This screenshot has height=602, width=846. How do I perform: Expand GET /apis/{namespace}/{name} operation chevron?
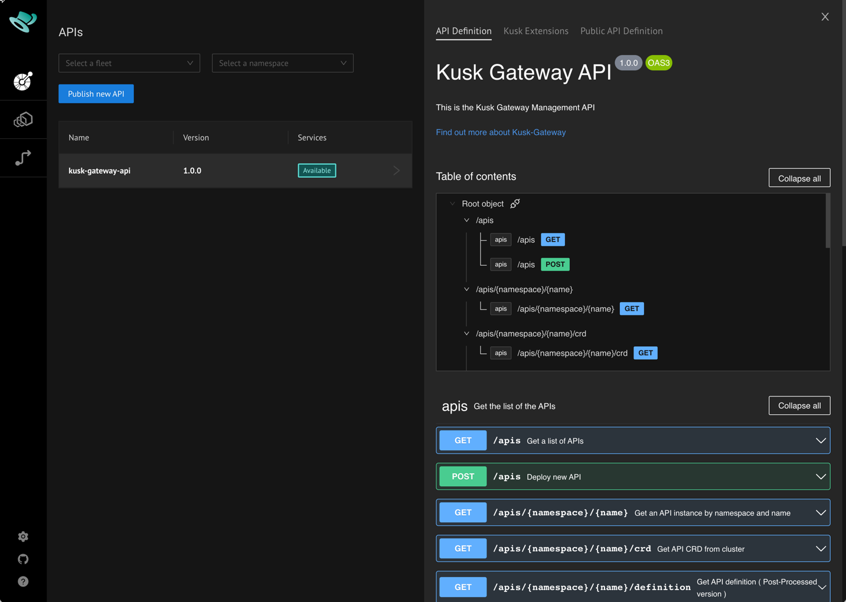click(821, 513)
